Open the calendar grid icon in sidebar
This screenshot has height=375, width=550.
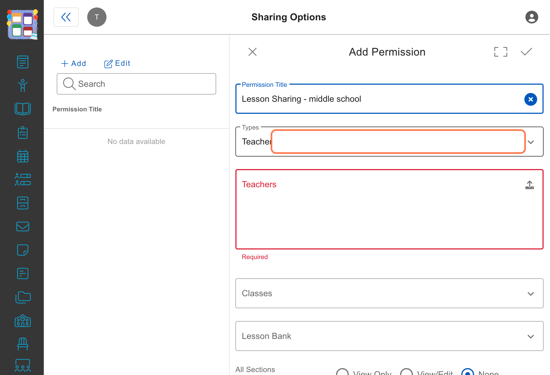23,156
